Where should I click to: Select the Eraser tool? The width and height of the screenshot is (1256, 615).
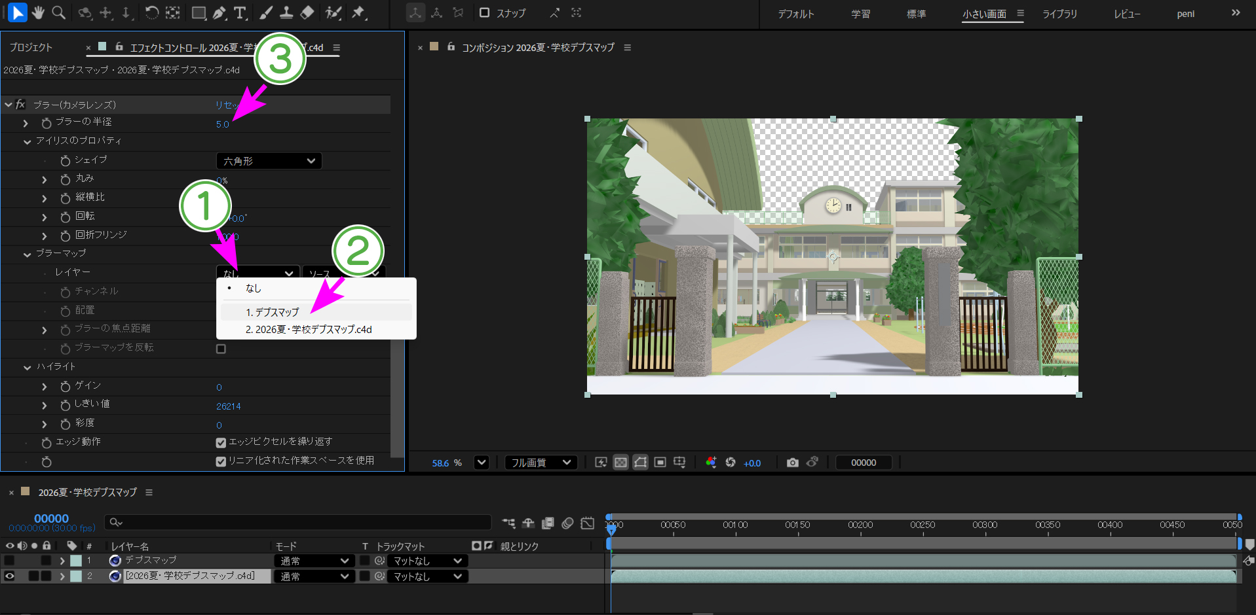click(x=307, y=12)
